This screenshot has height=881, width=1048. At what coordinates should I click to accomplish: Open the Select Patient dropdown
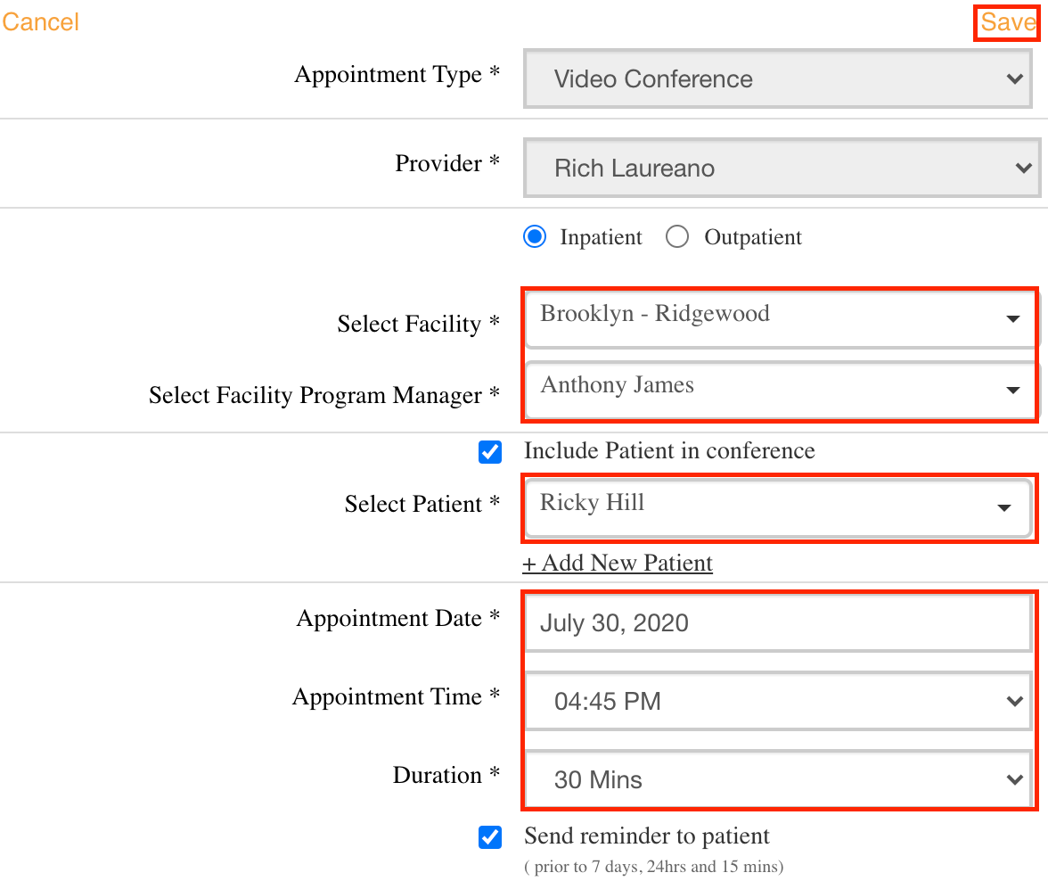click(x=777, y=506)
